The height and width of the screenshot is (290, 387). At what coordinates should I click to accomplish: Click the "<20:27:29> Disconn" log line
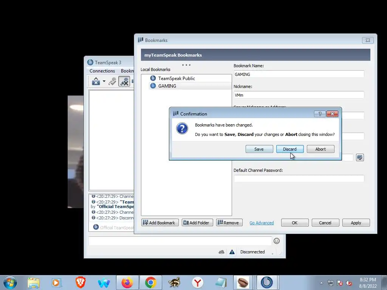tap(113, 218)
